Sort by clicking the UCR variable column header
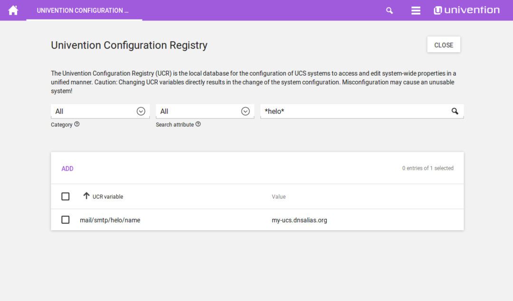This screenshot has height=301, width=513. pos(108,196)
